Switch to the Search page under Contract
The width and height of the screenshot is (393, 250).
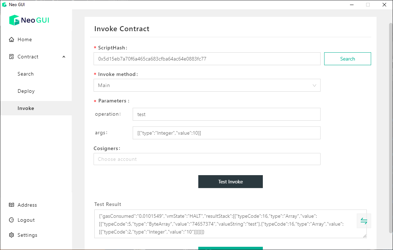click(25, 74)
